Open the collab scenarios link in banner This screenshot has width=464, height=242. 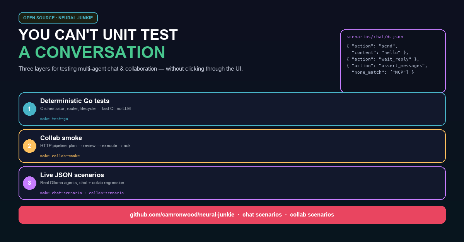pyautogui.click(x=312, y=215)
